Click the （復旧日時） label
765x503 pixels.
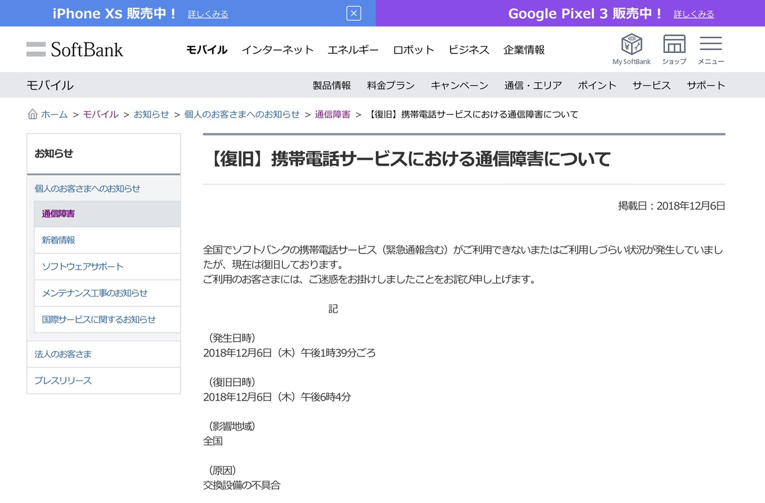click(x=231, y=383)
